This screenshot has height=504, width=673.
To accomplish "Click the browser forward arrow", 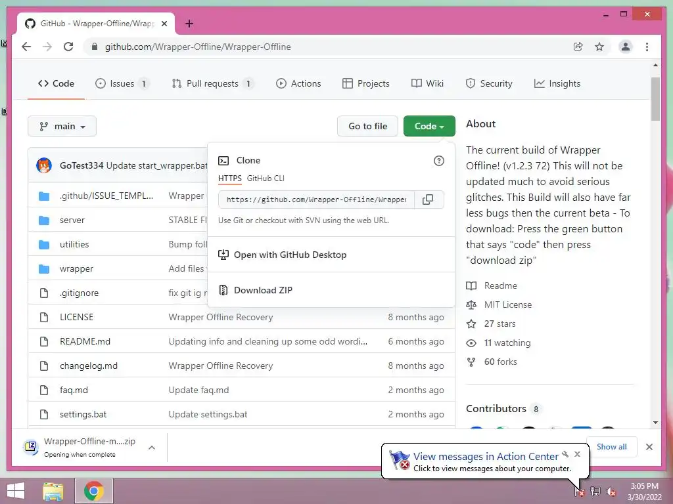I will click(x=47, y=47).
